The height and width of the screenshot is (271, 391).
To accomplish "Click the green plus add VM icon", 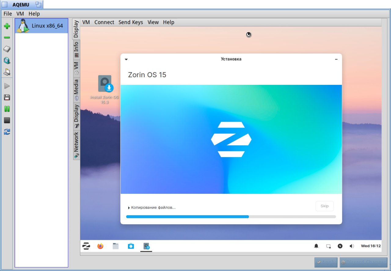I will [7, 26].
